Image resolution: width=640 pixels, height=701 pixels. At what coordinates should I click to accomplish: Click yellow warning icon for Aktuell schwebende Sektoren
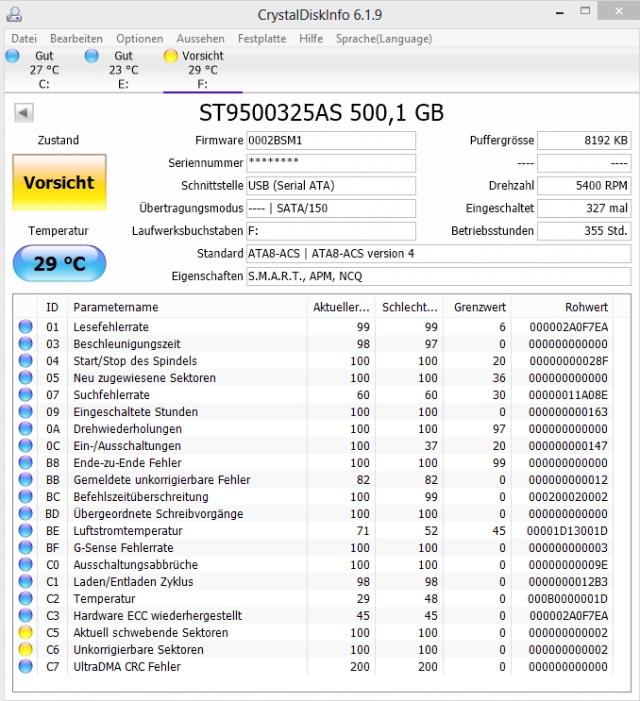click(25, 633)
